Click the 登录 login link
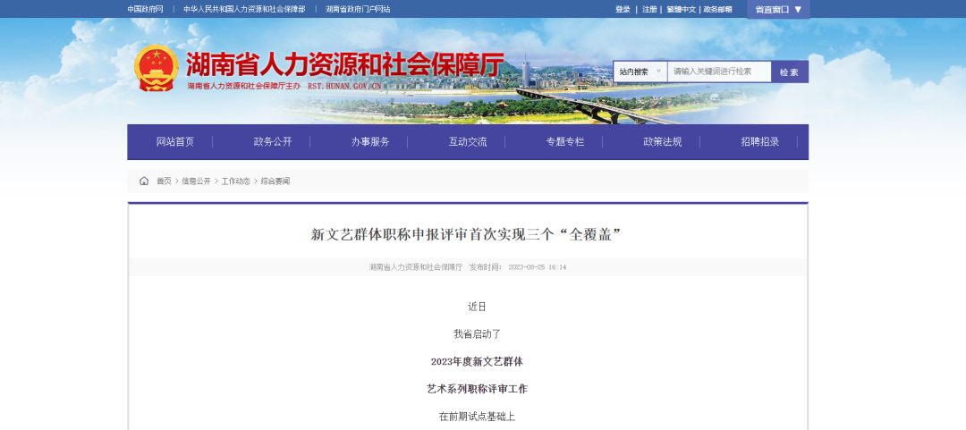 coord(623,9)
